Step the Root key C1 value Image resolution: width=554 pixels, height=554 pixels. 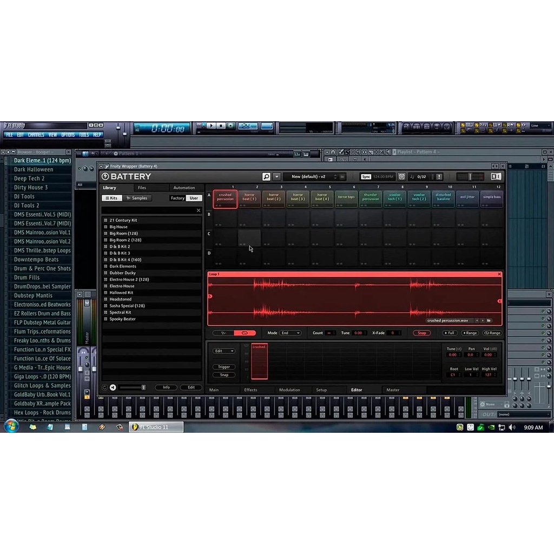[x=454, y=375]
